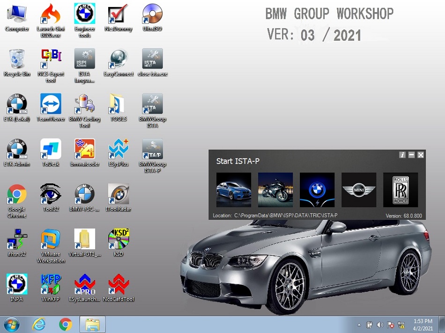Viewport: 445px width, 333px height.
Task: Select the Virtual-GT1 shortcut
Action: [x=85, y=243]
